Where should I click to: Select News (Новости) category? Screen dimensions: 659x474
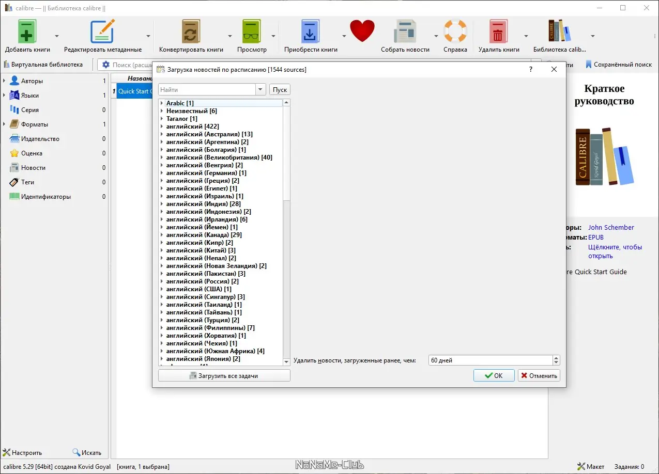pos(33,168)
